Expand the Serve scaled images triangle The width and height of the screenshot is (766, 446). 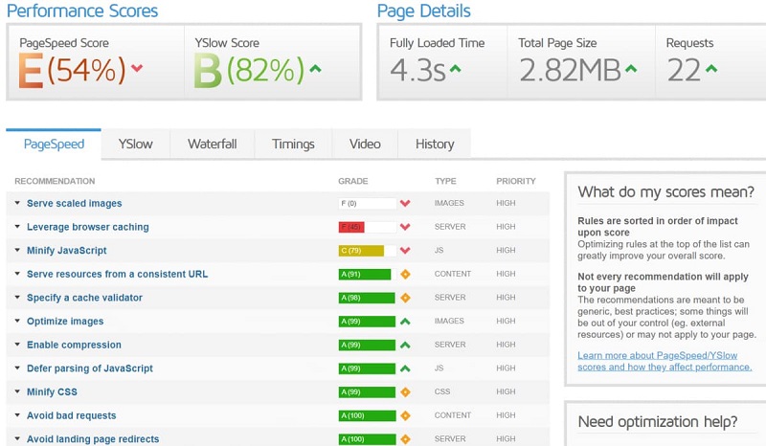click(17, 203)
